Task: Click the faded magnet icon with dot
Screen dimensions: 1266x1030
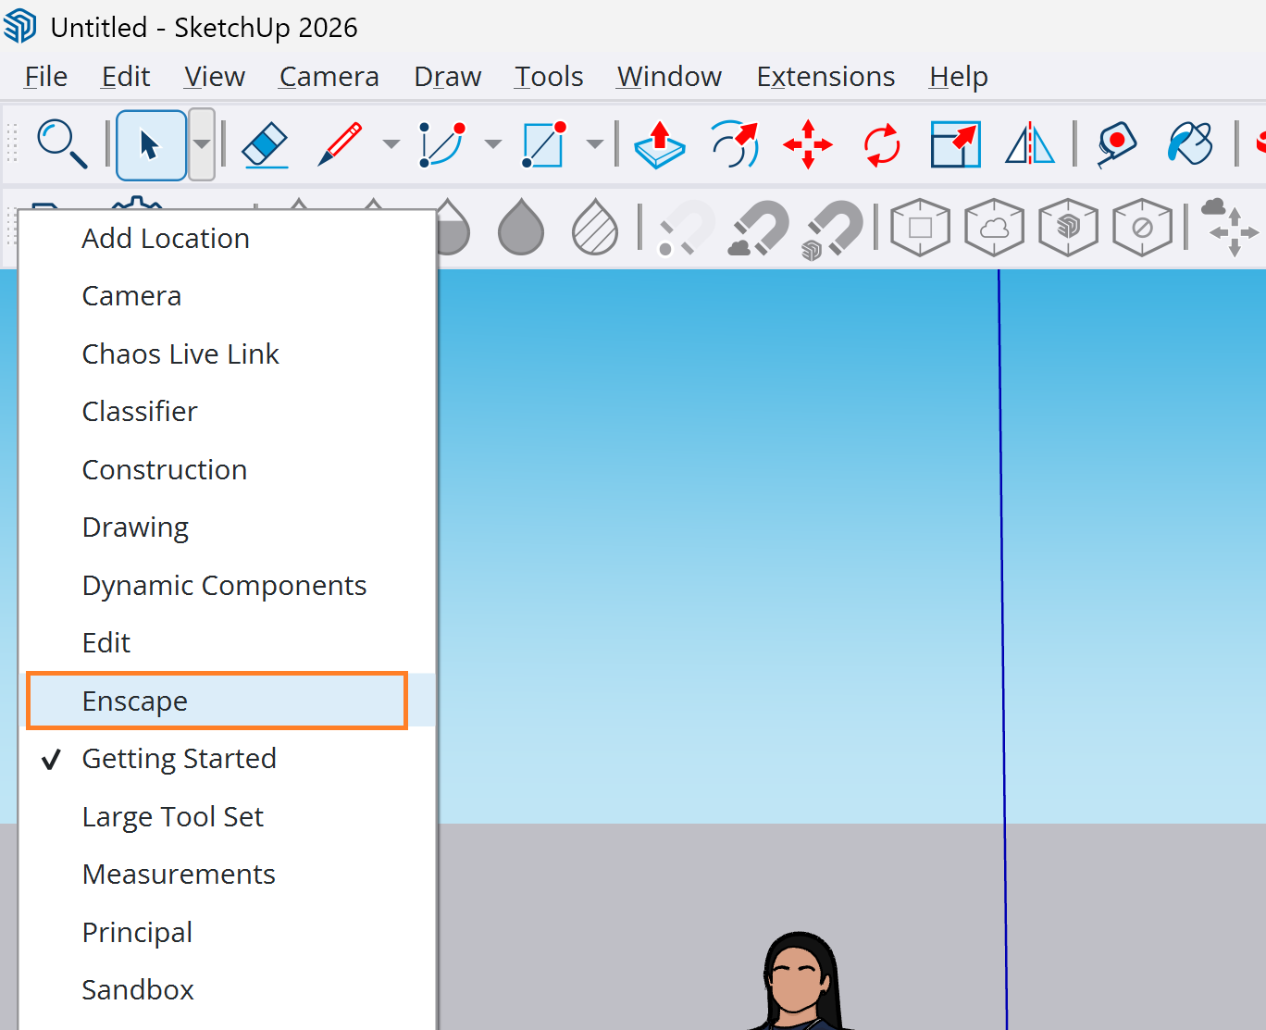Action: pos(686,228)
